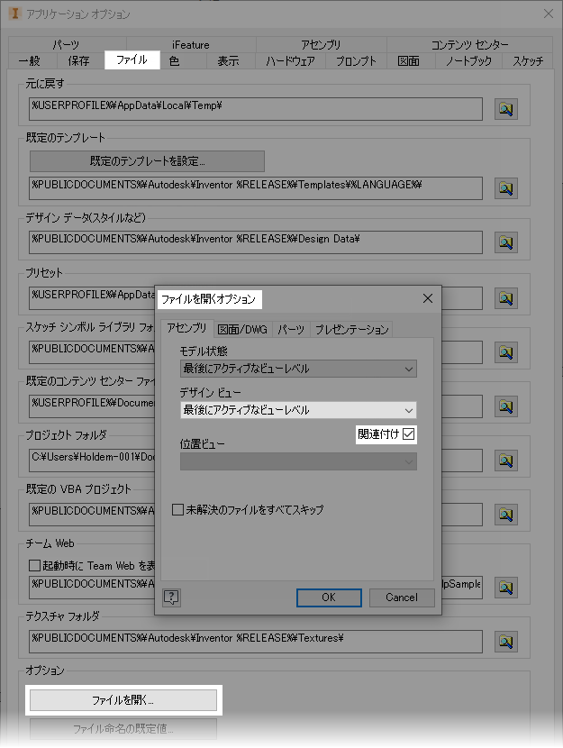
Task: Open the アセンブリ tab in Application Options
Action: [x=321, y=45]
